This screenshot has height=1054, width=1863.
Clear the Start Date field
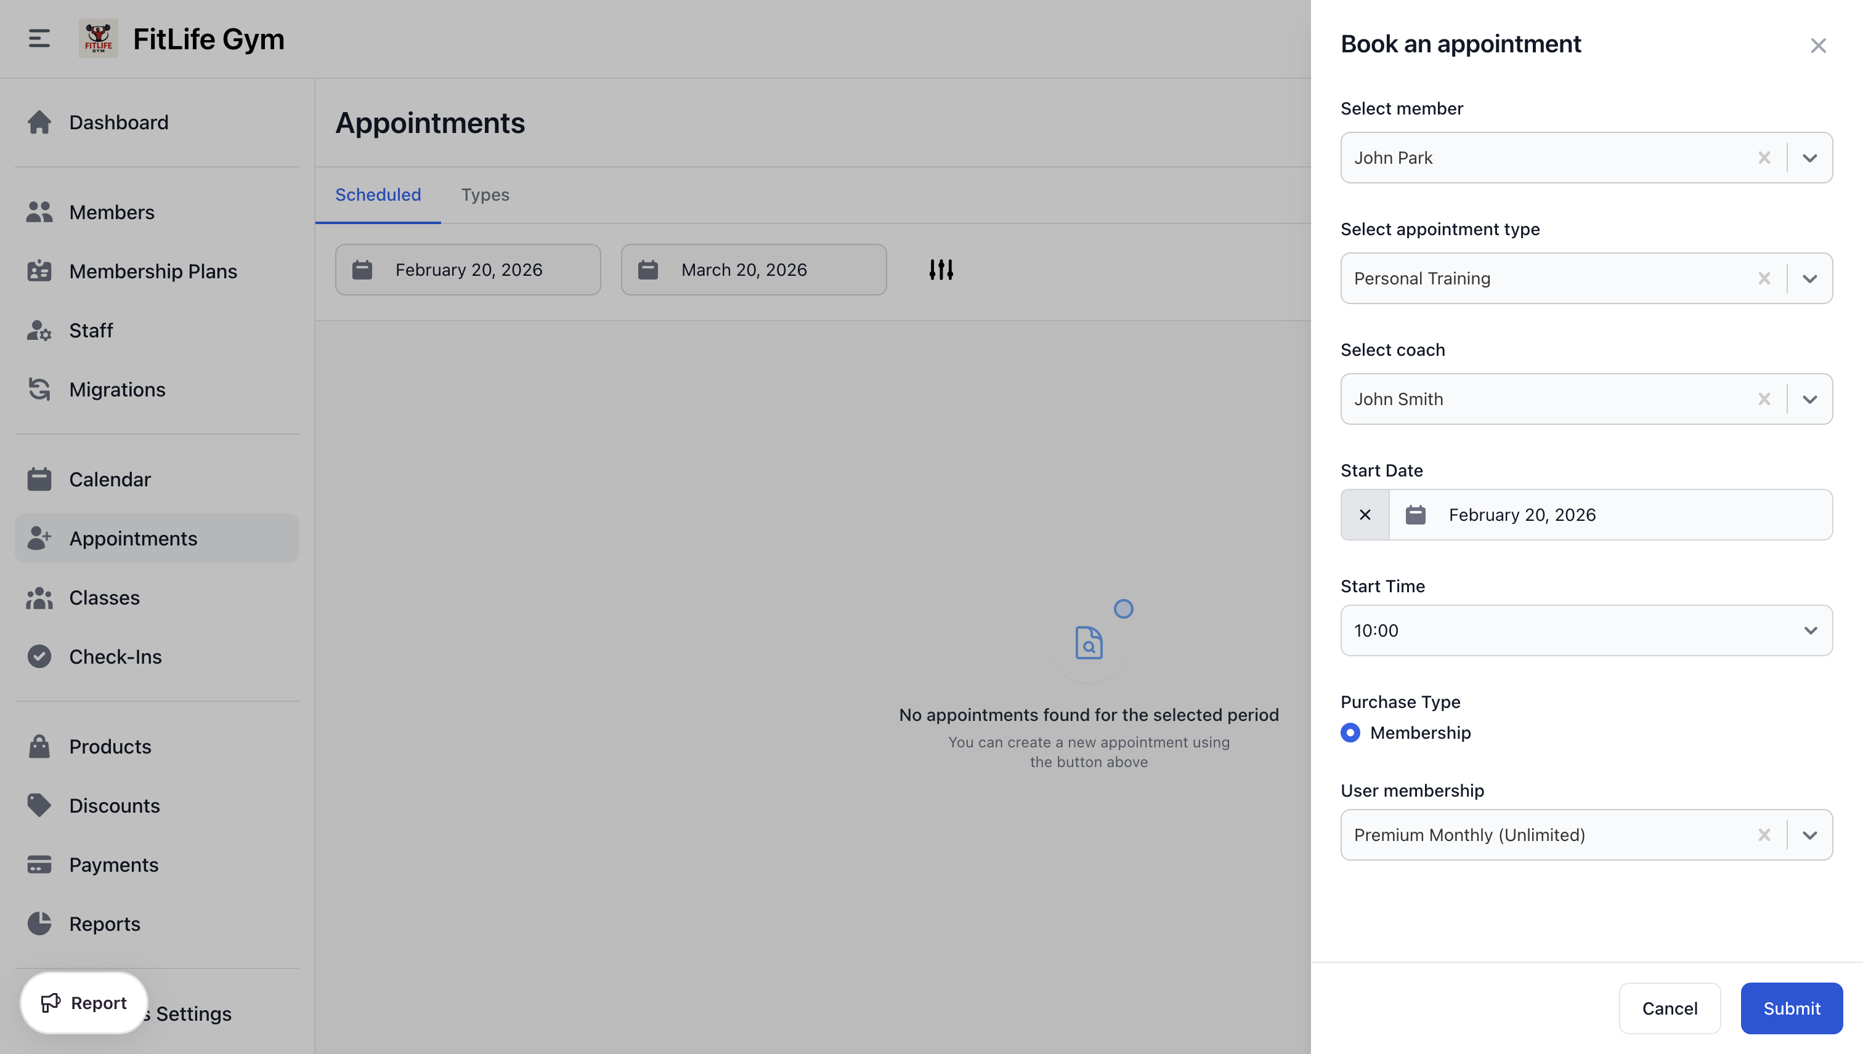(1365, 515)
